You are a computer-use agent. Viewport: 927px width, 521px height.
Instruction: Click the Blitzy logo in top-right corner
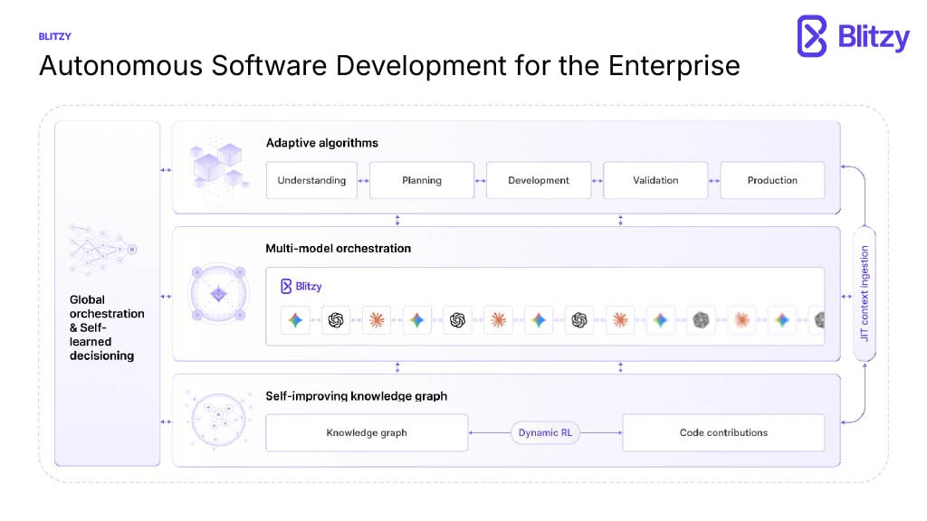[x=853, y=36]
